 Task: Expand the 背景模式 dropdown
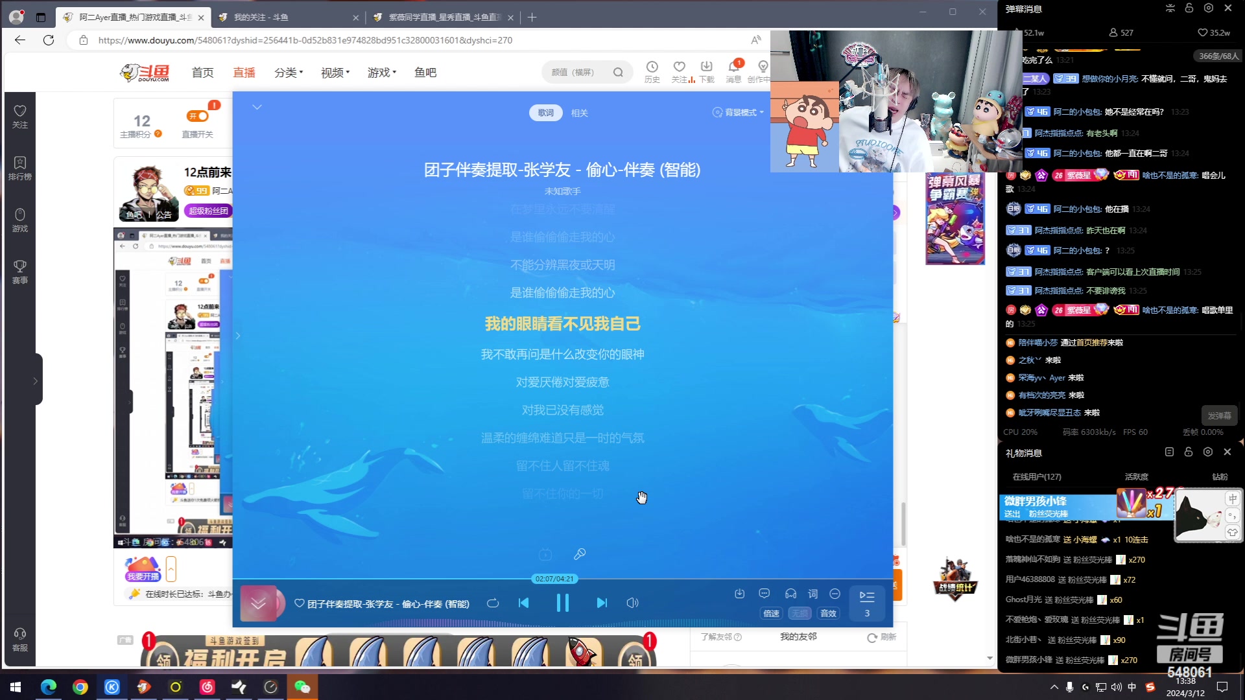pos(739,113)
